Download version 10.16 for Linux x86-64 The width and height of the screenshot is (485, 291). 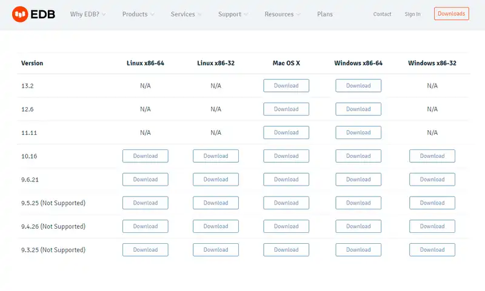145,156
